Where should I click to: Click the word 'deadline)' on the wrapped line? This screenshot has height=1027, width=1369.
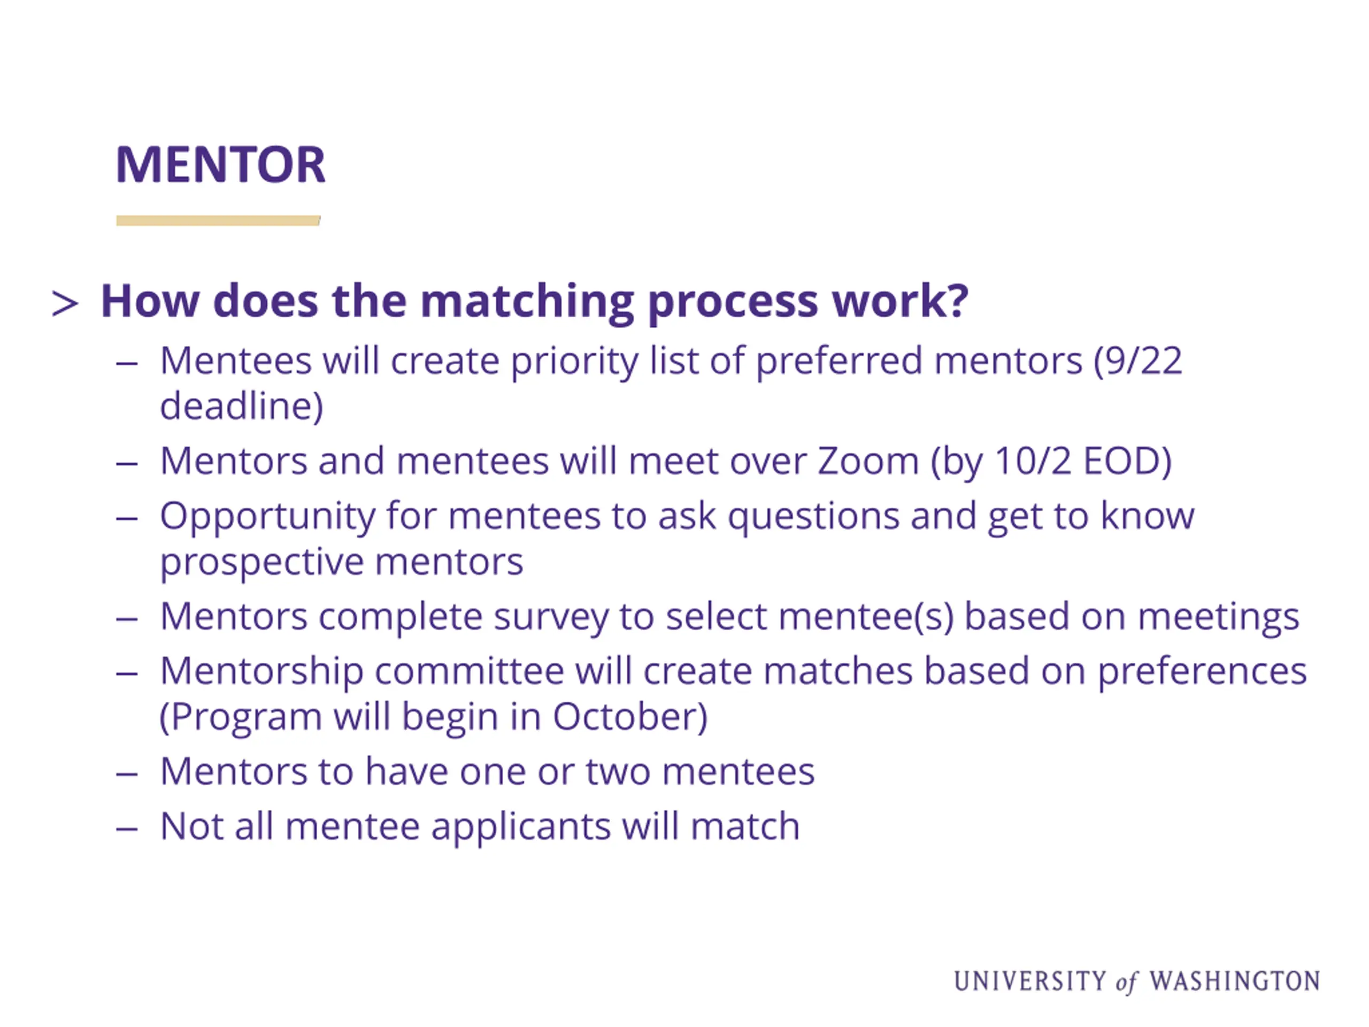241,407
